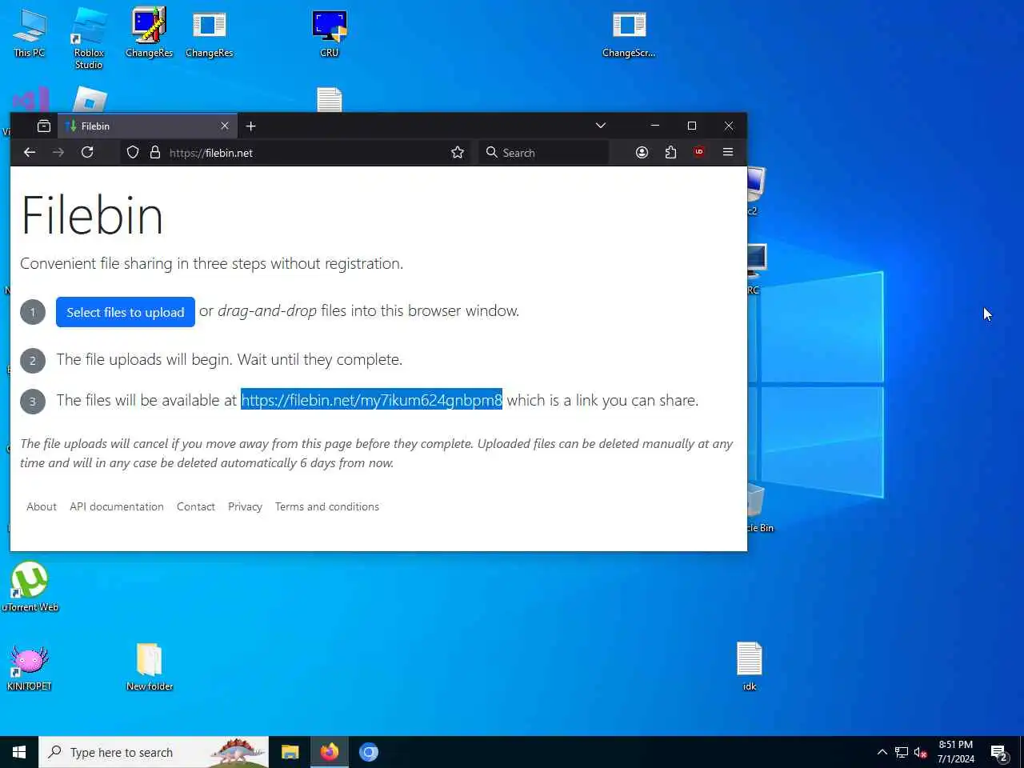This screenshot has width=1024, height=768.
Task: Select the KINITOPET desktop shortcut
Action: 30,666
